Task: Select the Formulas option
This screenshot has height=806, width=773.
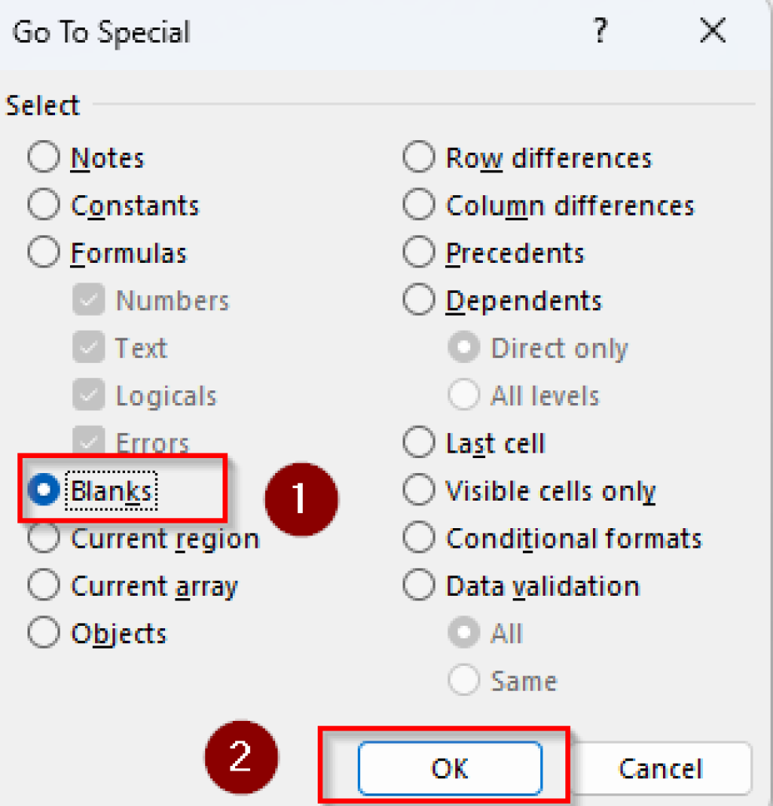Action: (43, 252)
